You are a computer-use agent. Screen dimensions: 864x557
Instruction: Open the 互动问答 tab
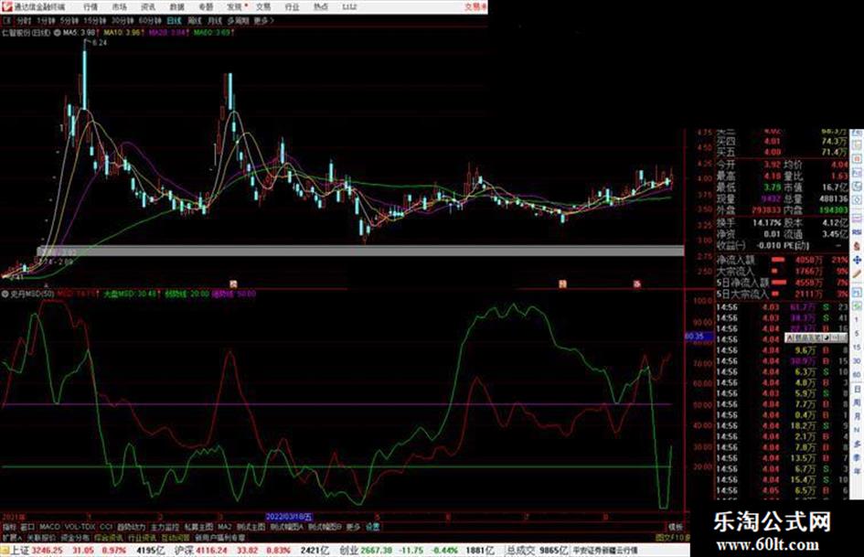click(x=176, y=537)
